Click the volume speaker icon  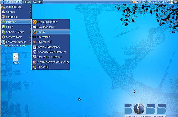point(170,2)
